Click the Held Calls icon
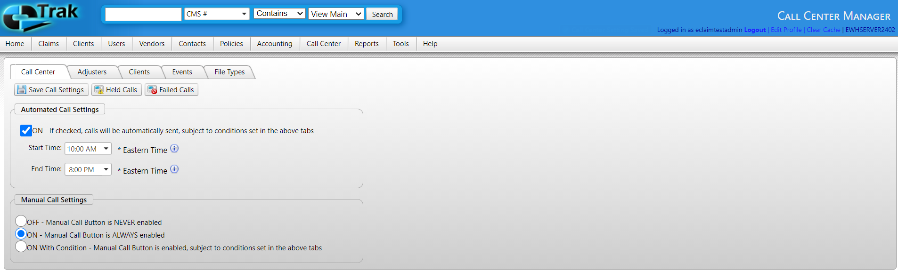The height and width of the screenshot is (271, 898). pyautogui.click(x=99, y=89)
